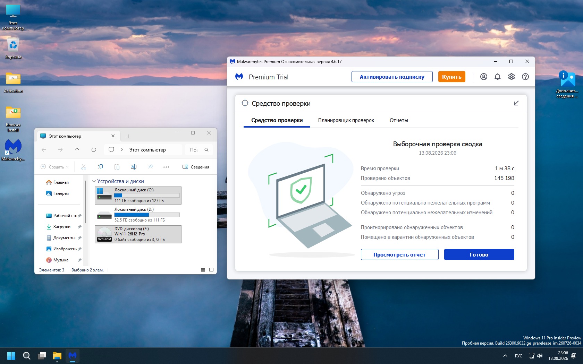Click the blue Готово button
This screenshot has width=583, height=364.
pyautogui.click(x=479, y=254)
